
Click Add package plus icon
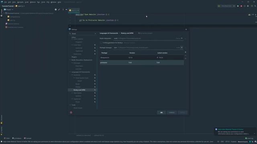coord(186,52)
